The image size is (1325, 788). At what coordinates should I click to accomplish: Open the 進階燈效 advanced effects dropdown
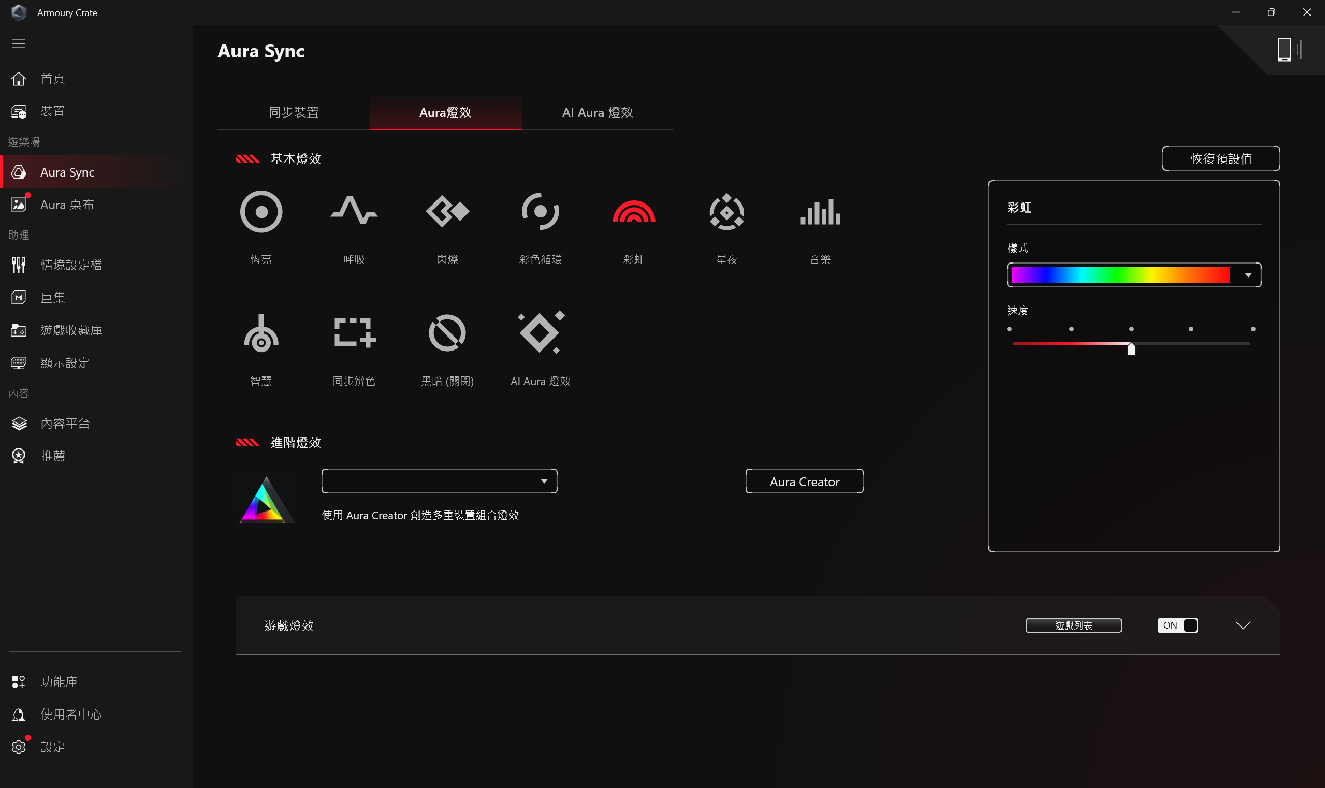click(439, 481)
